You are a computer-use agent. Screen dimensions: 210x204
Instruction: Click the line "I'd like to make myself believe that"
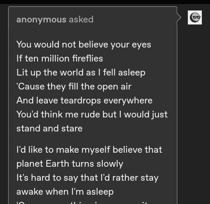click(89, 150)
